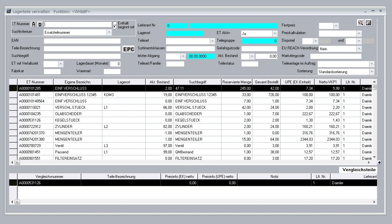This screenshot has width=392, height=224.
Task: Expand the Preiskalkulation dropdown
Action: pyautogui.click(x=359, y=33)
